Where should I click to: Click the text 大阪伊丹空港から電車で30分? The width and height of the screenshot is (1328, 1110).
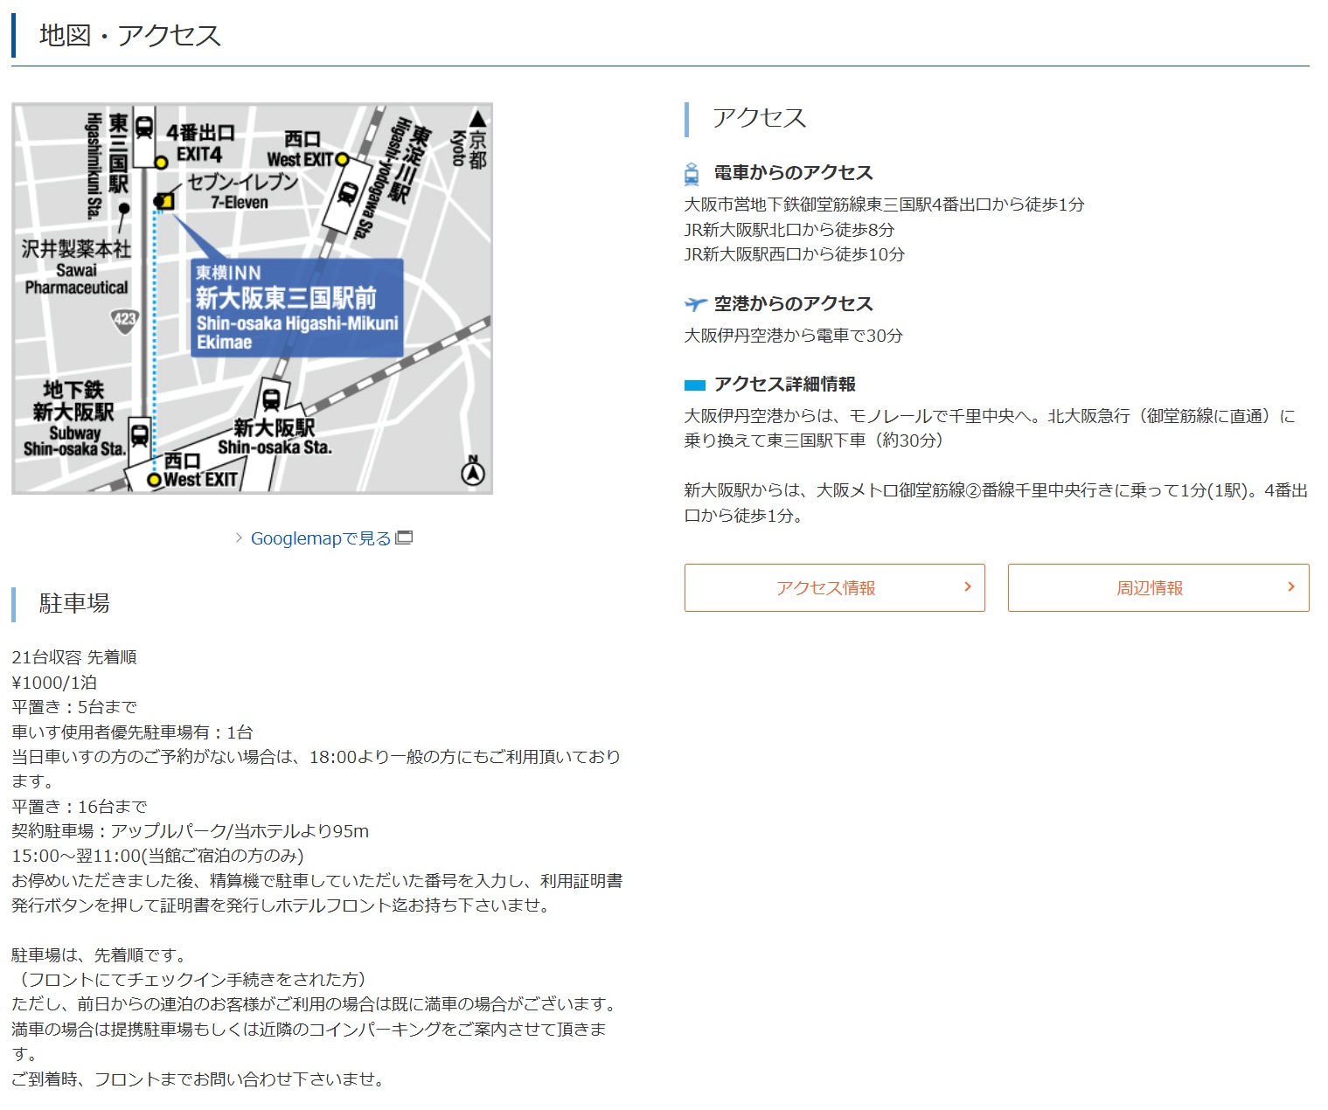(x=793, y=336)
